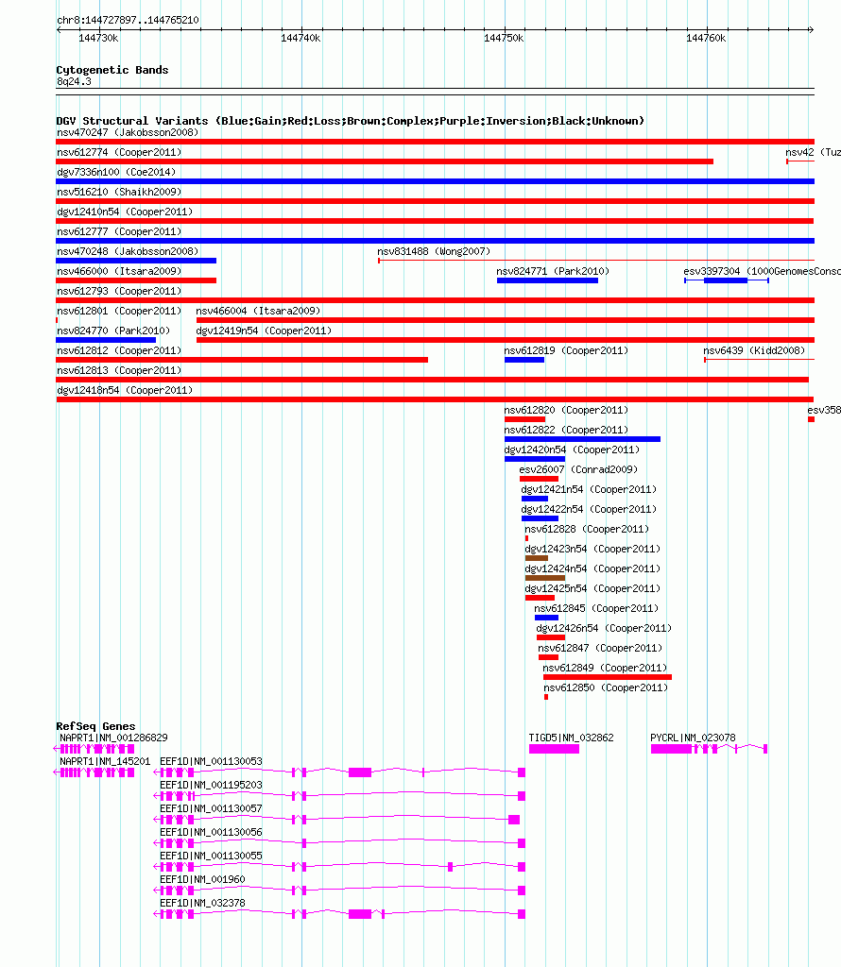
Task: Select the Cytogenetic Bands track title
Action: 112,70
